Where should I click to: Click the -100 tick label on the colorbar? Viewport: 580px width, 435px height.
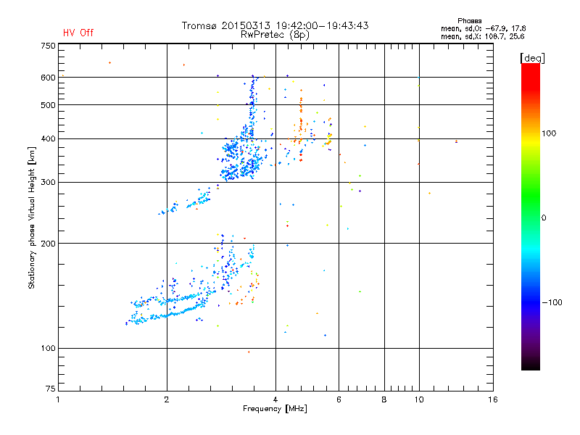click(552, 302)
